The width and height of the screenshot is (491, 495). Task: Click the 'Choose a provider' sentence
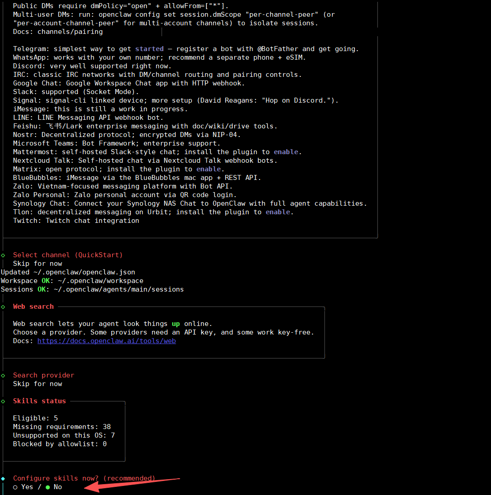tap(164, 332)
